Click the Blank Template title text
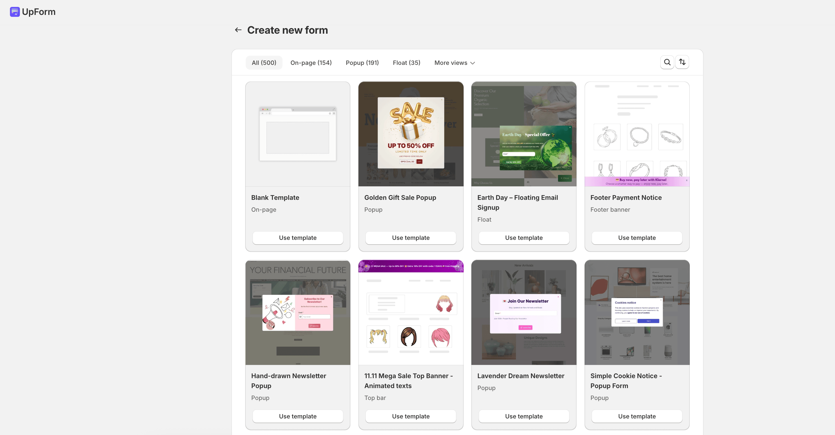The width and height of the screenshot is (835, 435). point(275,198)
